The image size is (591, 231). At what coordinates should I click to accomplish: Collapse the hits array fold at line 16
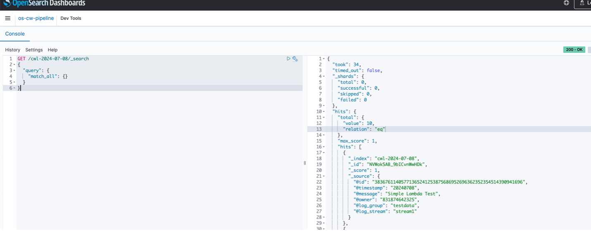(x=324, y=147)
